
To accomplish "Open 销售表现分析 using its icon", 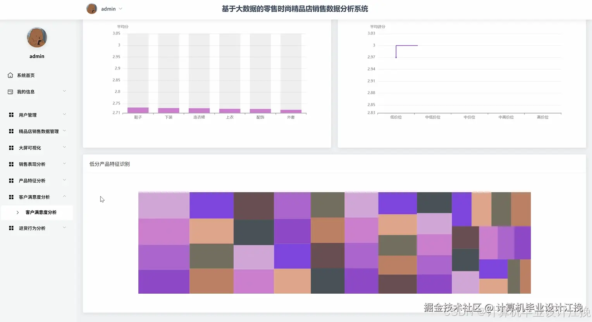I will click(x=11, y=164).
